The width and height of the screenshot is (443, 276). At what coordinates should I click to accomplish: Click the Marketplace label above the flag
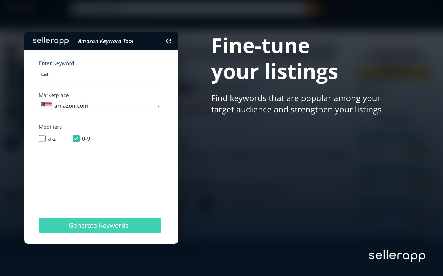(x=54, y=95)
